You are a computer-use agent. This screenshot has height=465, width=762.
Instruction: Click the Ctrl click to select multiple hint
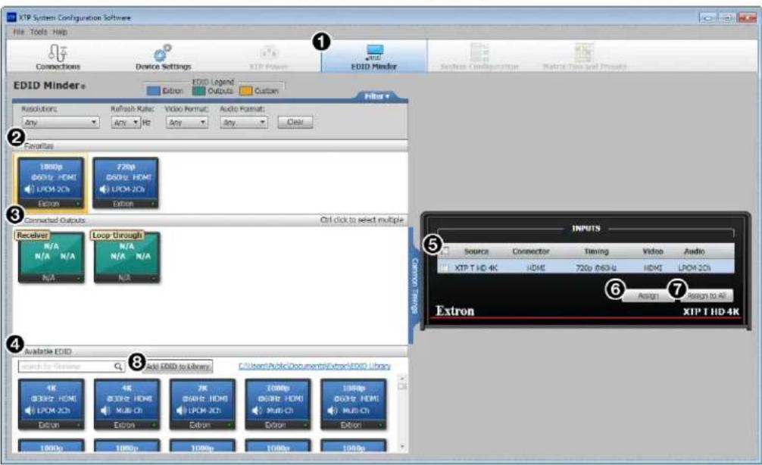[362, 220]
